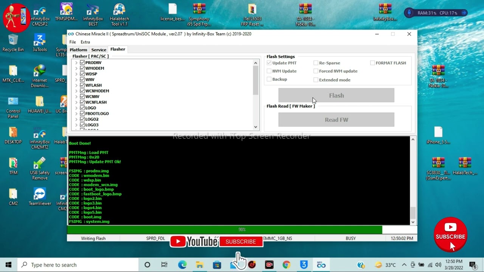Open the taskbar date and time
Screen dimensions: 484x272
pos(454,264)
